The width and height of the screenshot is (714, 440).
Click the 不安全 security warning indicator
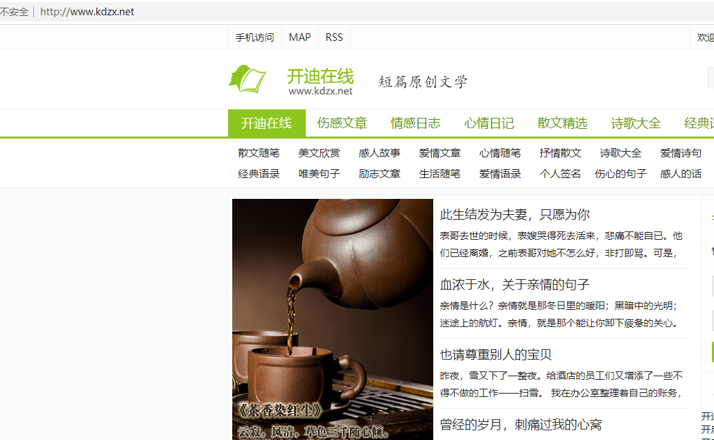click(15, 11)
